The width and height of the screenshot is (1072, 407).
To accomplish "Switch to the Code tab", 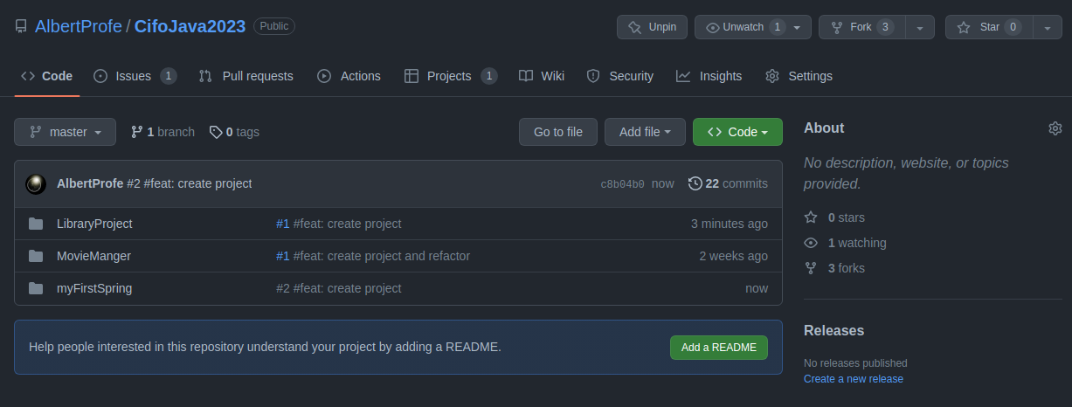I will coord(47,76).
